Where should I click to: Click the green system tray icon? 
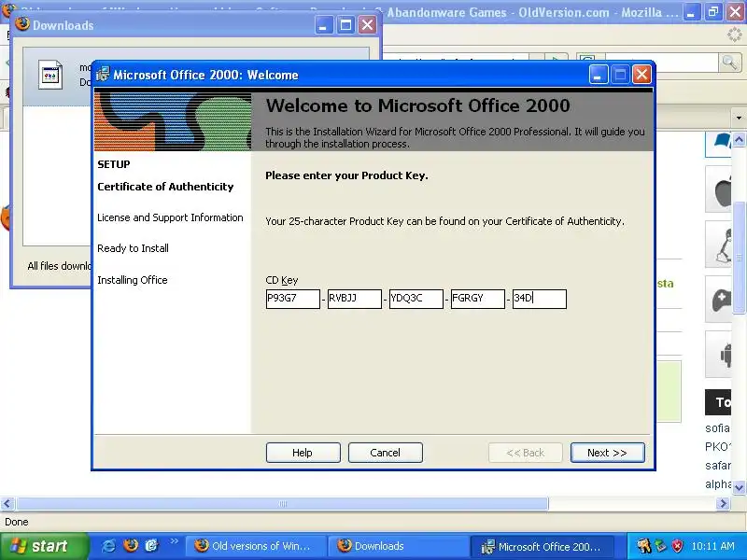click(x=660, y=546)
